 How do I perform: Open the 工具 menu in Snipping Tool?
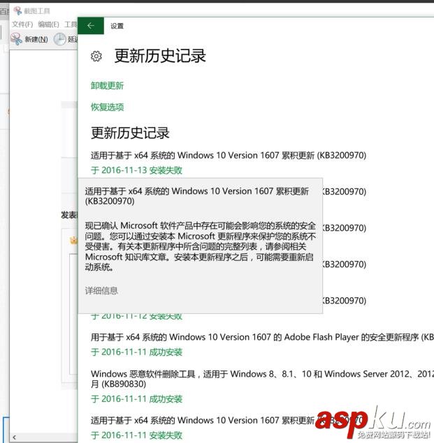(71, 24)
